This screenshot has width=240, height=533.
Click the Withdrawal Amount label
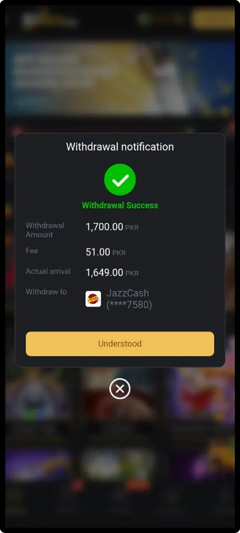pyautogui.click(x=45, y=230)
